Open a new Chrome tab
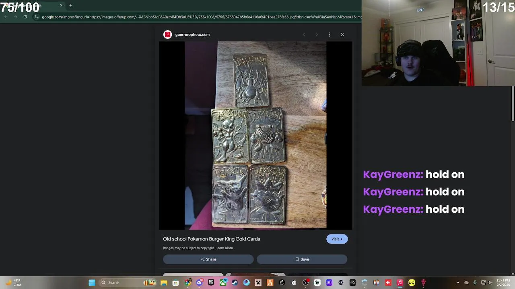This screenshot has height=289, width=515. coord(70,5)
